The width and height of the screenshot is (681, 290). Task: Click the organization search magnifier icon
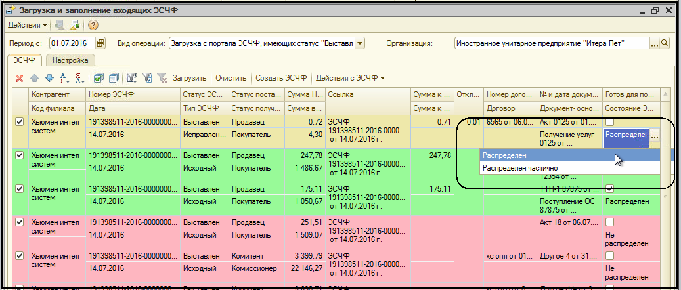(x=664, y=43)
